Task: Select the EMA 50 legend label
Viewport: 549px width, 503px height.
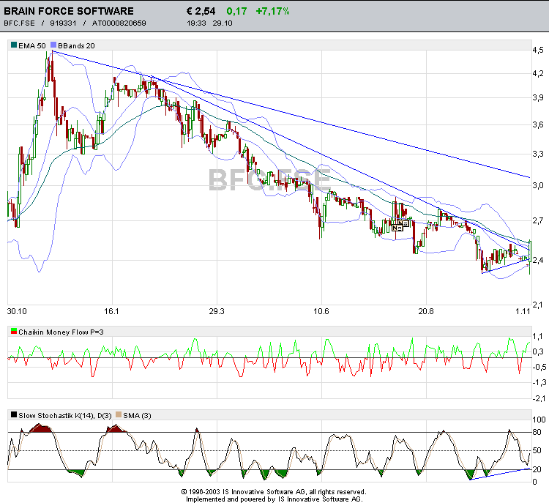Action: tap(32, 45)
